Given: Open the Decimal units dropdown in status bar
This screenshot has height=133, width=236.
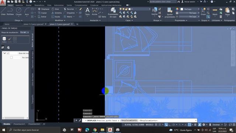Looking at the screenshot, I should click(217, 125).
